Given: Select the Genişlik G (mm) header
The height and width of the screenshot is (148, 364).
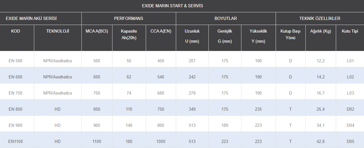Looking at the screenshot, I should pos(225,36).
